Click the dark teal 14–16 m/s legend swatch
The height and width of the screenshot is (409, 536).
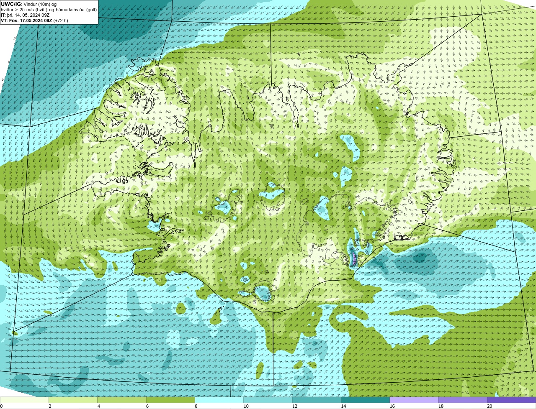click(365, 400)
